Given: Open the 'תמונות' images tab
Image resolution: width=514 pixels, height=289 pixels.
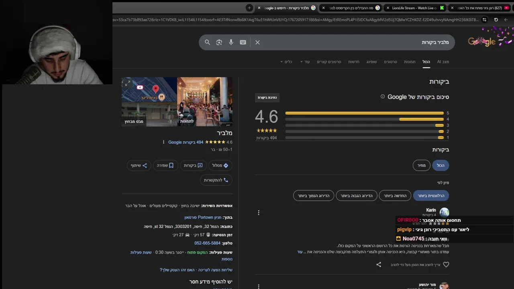Looking at the screenshot, I should (410, 62).
